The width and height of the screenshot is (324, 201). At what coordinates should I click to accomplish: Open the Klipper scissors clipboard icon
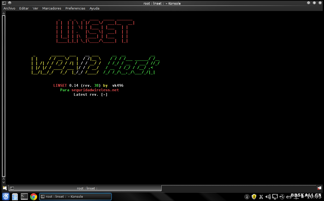click(261, 197)
